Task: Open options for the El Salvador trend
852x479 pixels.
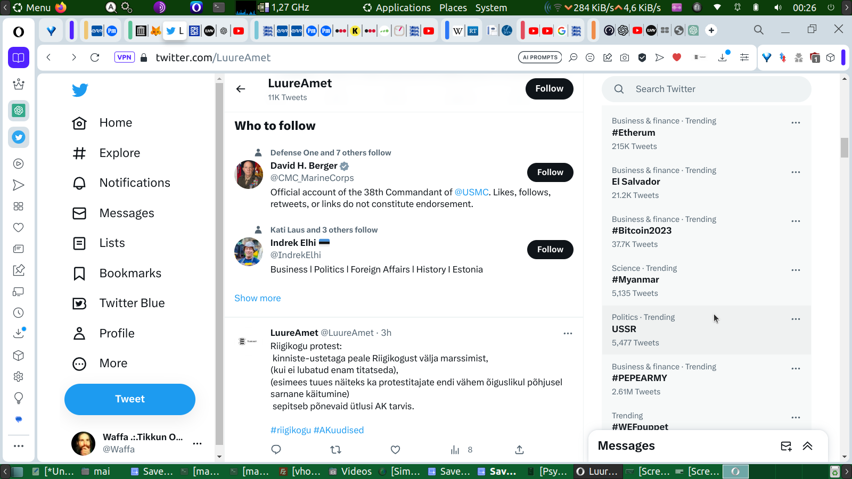Action: [796, 172]
